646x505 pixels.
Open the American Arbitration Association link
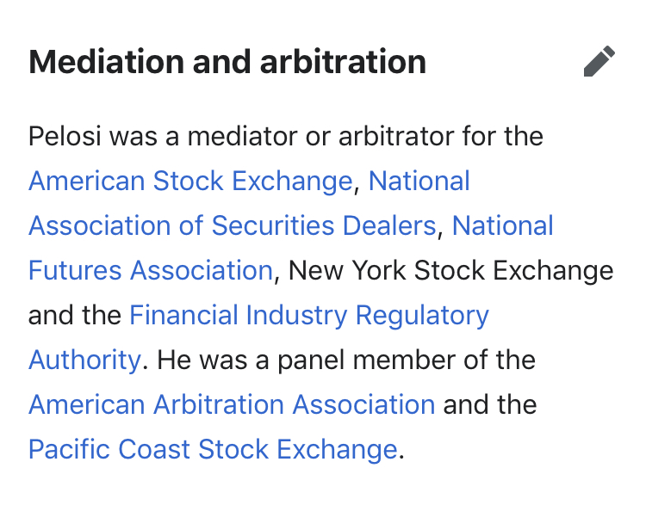click(232, 404)
